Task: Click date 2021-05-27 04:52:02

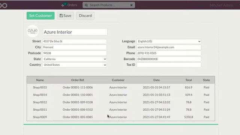Action: click(156, 102)
